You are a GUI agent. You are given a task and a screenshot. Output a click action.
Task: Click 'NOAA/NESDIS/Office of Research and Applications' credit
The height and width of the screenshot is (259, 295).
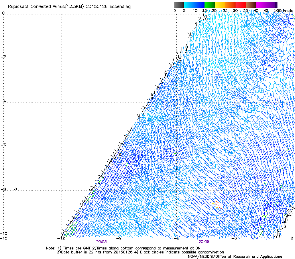click(x=235, y=257)
